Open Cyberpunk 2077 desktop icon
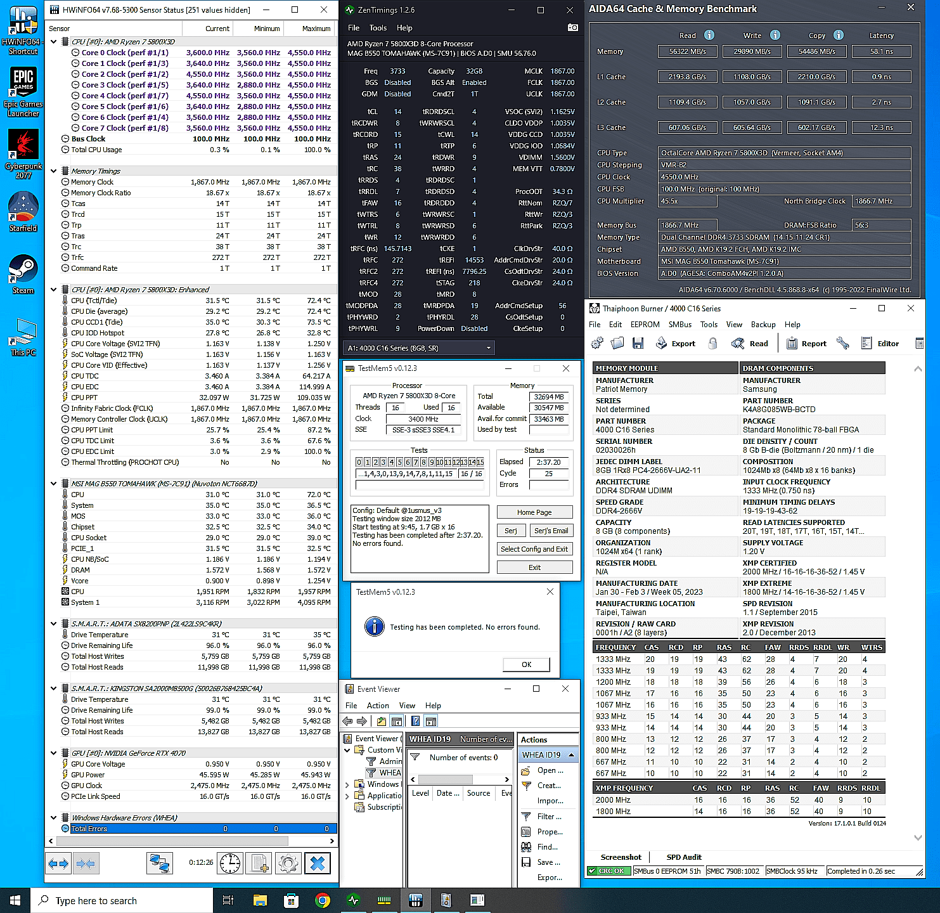 click(23, 154)
